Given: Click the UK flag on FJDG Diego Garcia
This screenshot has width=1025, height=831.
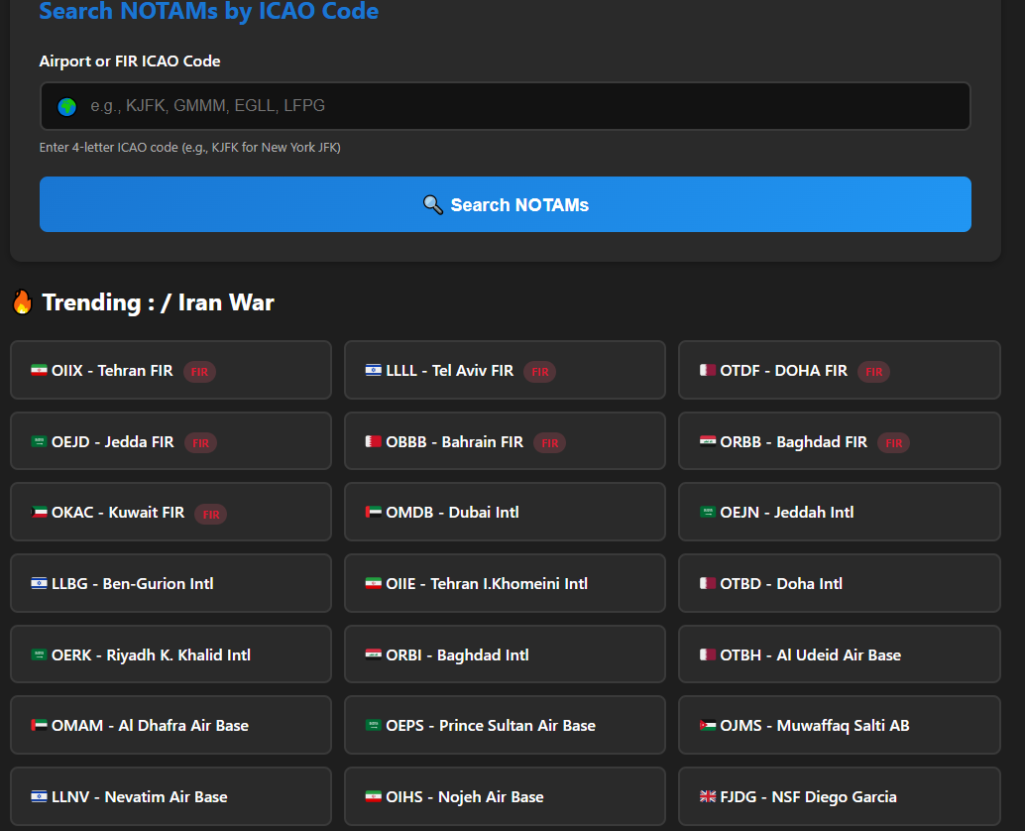Looking at the screenshot, I should tap(706, 795).
